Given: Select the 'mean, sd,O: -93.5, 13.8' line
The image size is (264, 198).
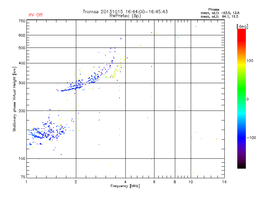Looking at the screenshot, I should pos(220,13).
